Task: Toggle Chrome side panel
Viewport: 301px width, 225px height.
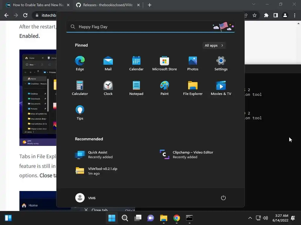Action: tap(276, 15)
